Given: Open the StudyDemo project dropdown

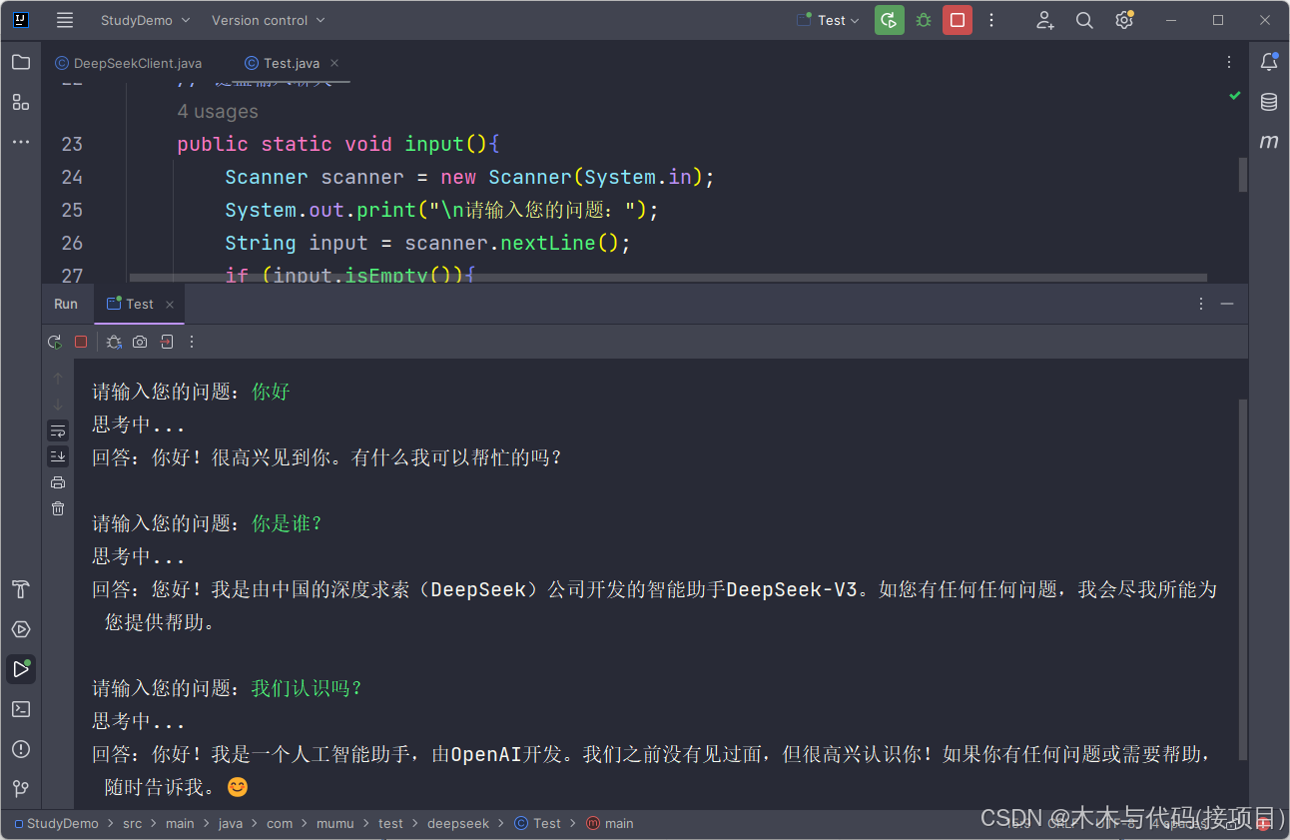Looking at the screenshot, I should coord(145,20).
